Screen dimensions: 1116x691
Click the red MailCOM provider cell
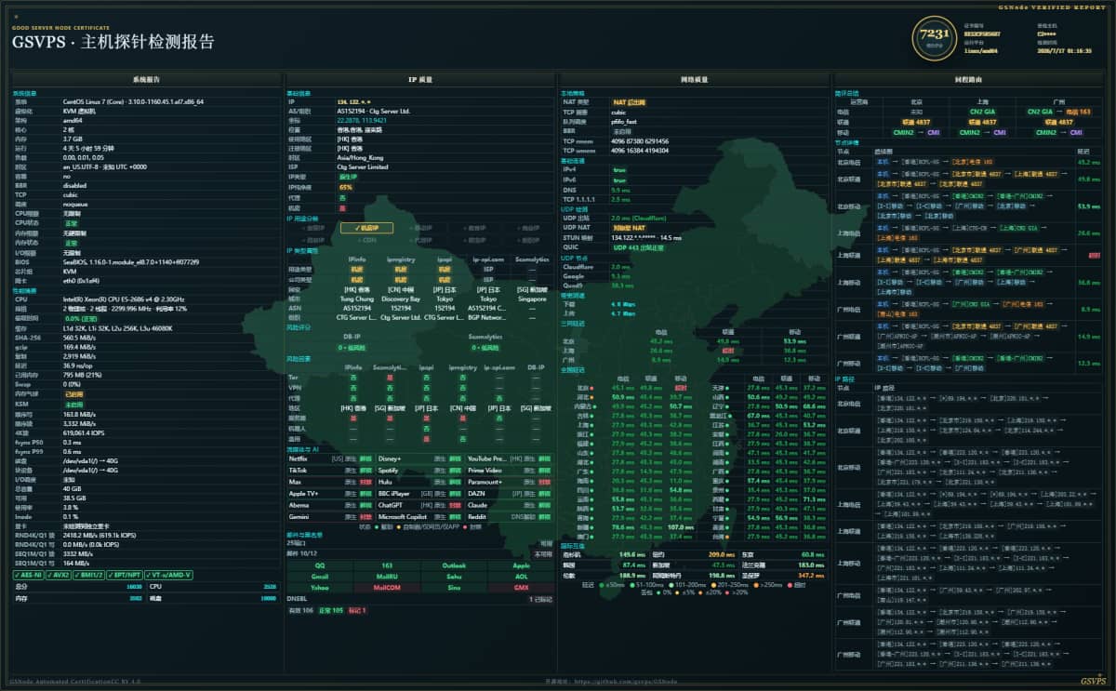[x=387, y=588]
